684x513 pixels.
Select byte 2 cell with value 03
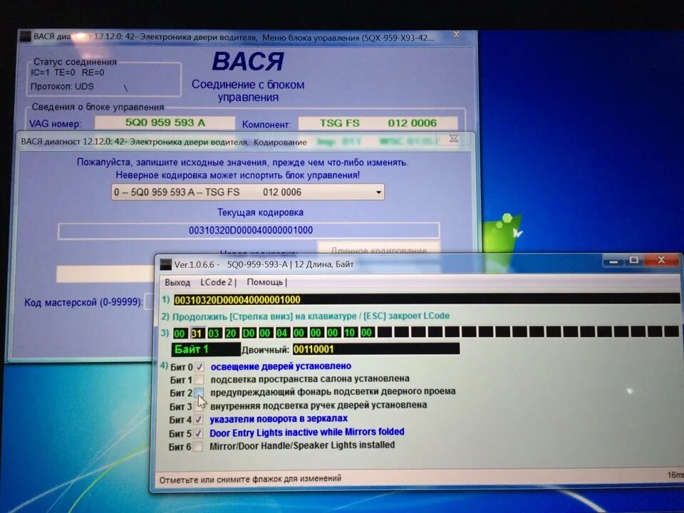(x=213, y=333)
